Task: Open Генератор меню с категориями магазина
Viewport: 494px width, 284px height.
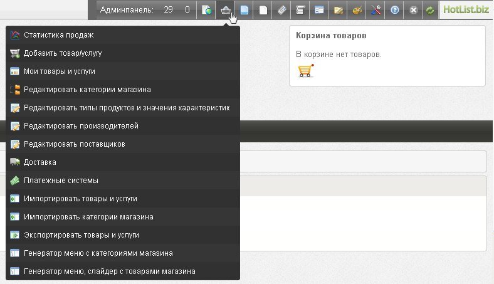Action: (98, 253)
